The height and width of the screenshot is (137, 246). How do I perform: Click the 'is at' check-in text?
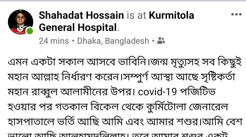pos(136,15)
